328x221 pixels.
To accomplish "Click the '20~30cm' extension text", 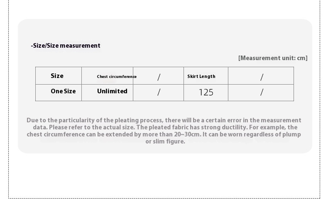I will (x=187, y=134).
